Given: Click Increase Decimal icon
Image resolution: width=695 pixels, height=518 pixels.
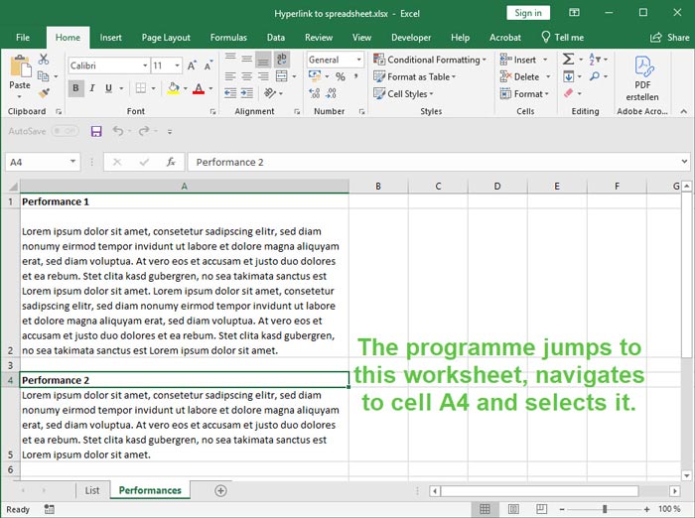Looking at the screenshot, I should point(315,93).
